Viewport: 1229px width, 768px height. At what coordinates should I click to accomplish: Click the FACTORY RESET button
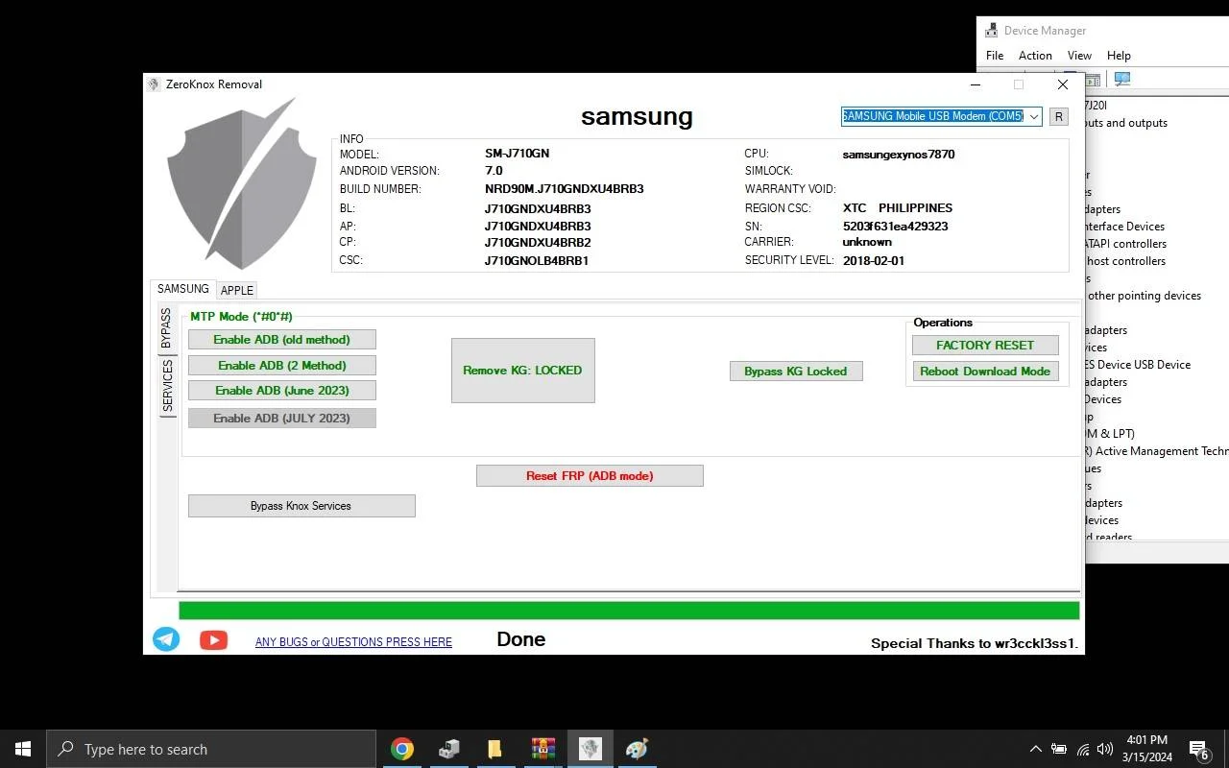(985, 345)
